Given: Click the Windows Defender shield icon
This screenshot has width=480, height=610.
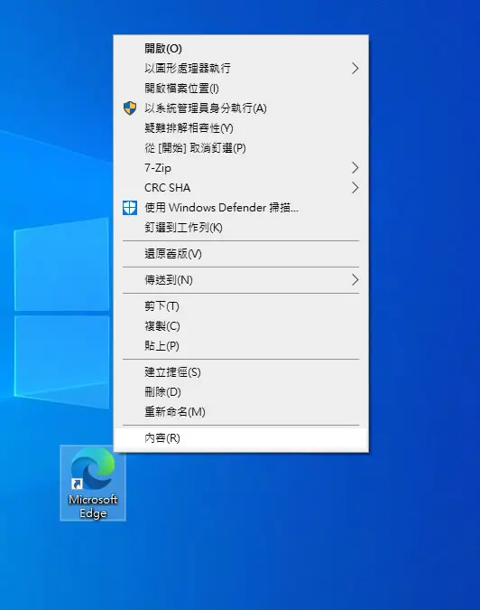Looking at the screenshot, I should 130,208.
